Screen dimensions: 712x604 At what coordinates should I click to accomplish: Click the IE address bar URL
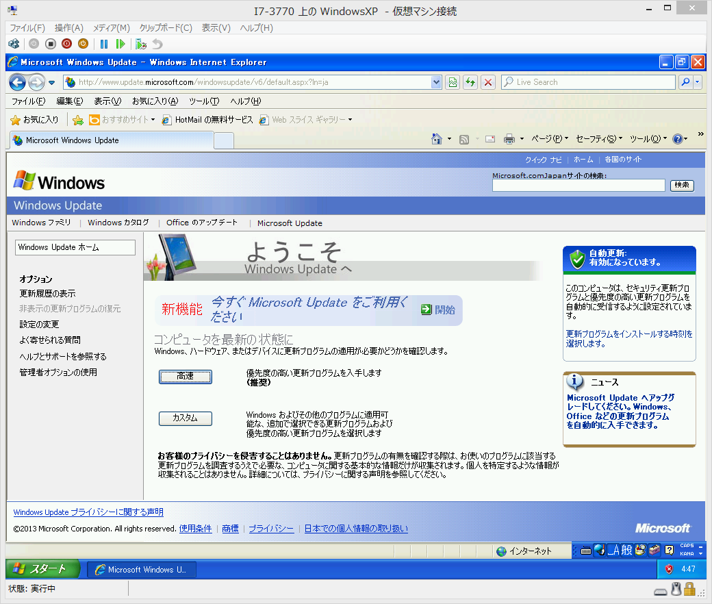pos(203,82)
